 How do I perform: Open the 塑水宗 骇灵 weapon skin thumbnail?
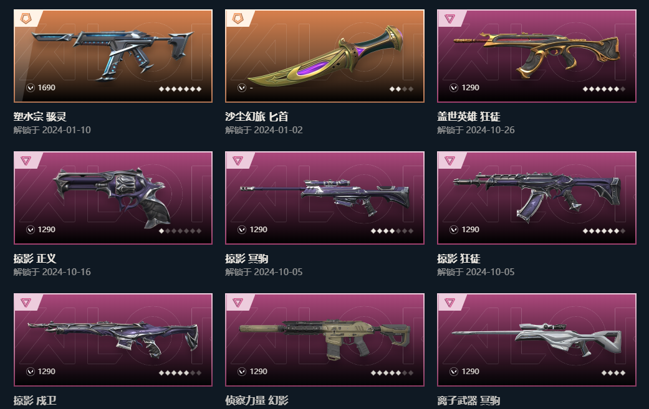(x=113, y=56)
